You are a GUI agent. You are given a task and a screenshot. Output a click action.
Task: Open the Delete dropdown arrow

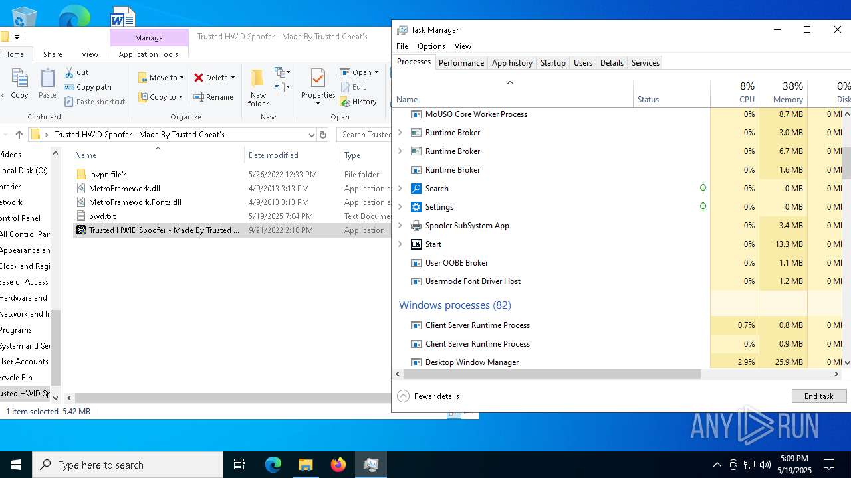(x=233, y=78)
